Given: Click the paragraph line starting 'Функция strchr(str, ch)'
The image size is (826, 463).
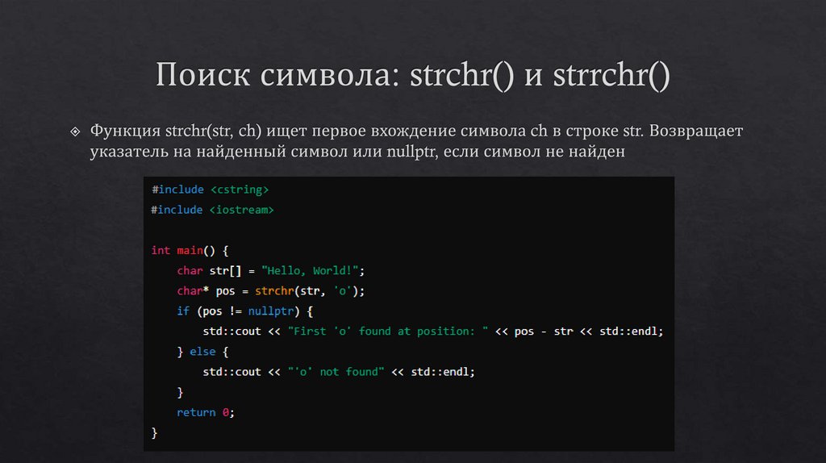Looking at the screenshot, I should (x=416, y=131).
